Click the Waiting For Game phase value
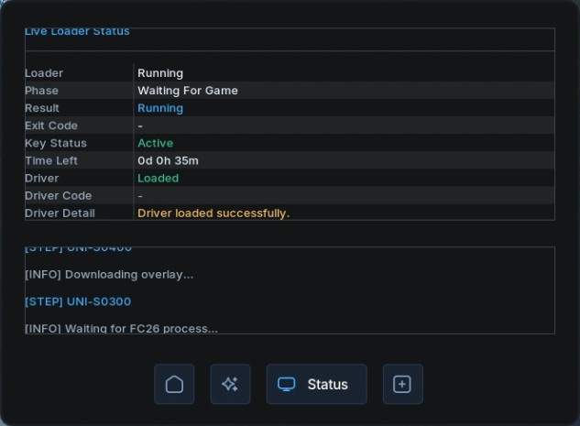The image size is (580, 426). coord(188,91)
